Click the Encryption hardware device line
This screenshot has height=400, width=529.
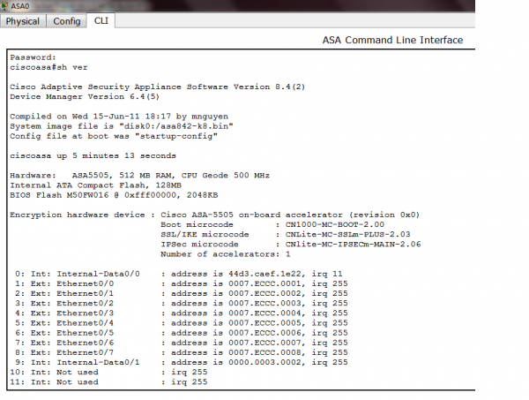(214, 215)
